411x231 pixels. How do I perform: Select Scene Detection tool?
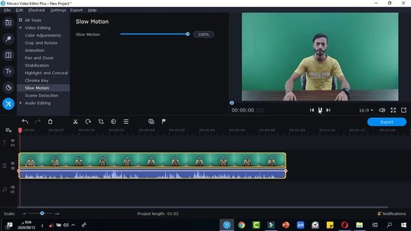click(x=41, y=96)
